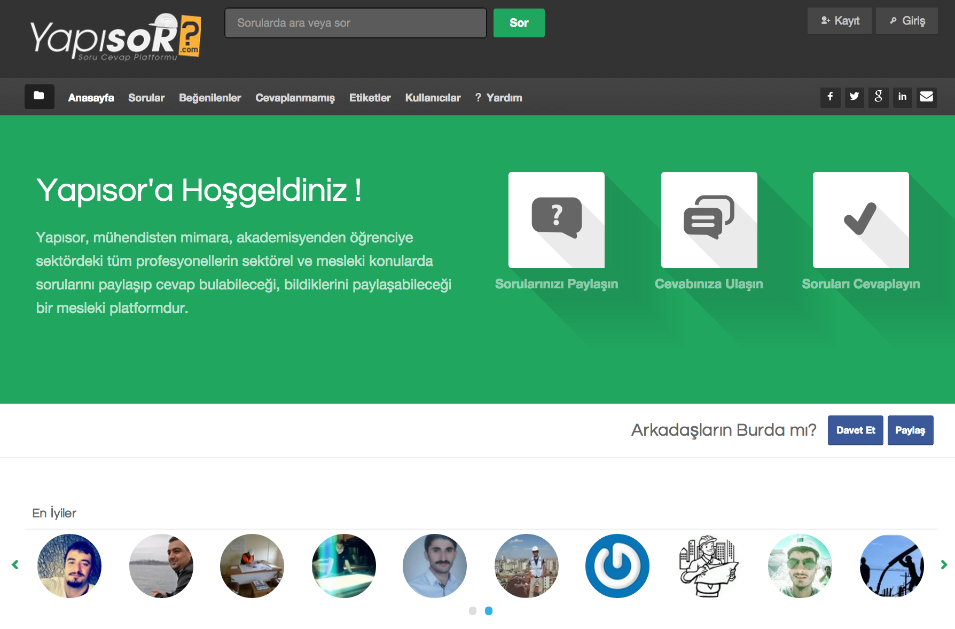Click the checkmark Soruları Cevaplayın icon

860,219
